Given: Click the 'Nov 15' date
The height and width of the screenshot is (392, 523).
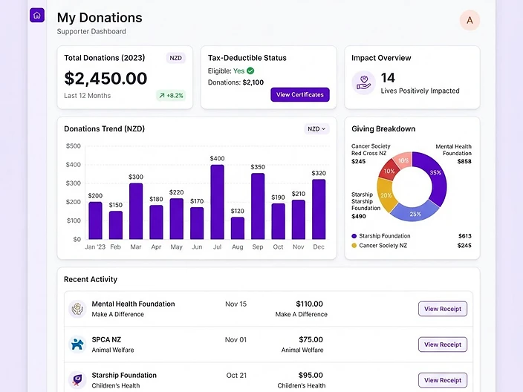Looking at the screenshot, I should pos(235,304).
